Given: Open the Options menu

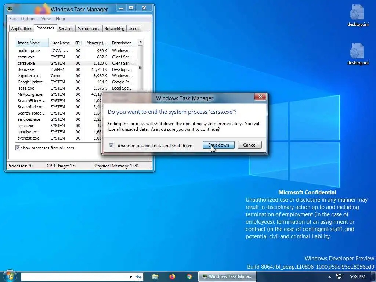Looking at the screenshot, I should pyautogui.click(x=29, y=19).
